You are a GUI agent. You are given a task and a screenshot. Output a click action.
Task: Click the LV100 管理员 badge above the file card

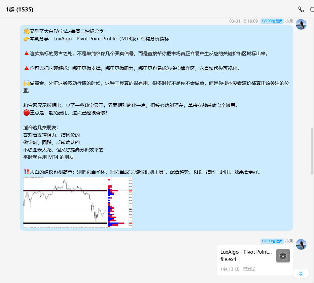[x=272, y=241]
